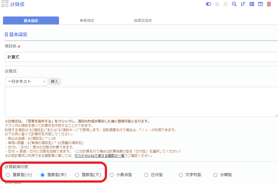Viewport: 278px width, 184px height.
Task: Select the 小数点型 radio button
Action: tap(112, 175)
